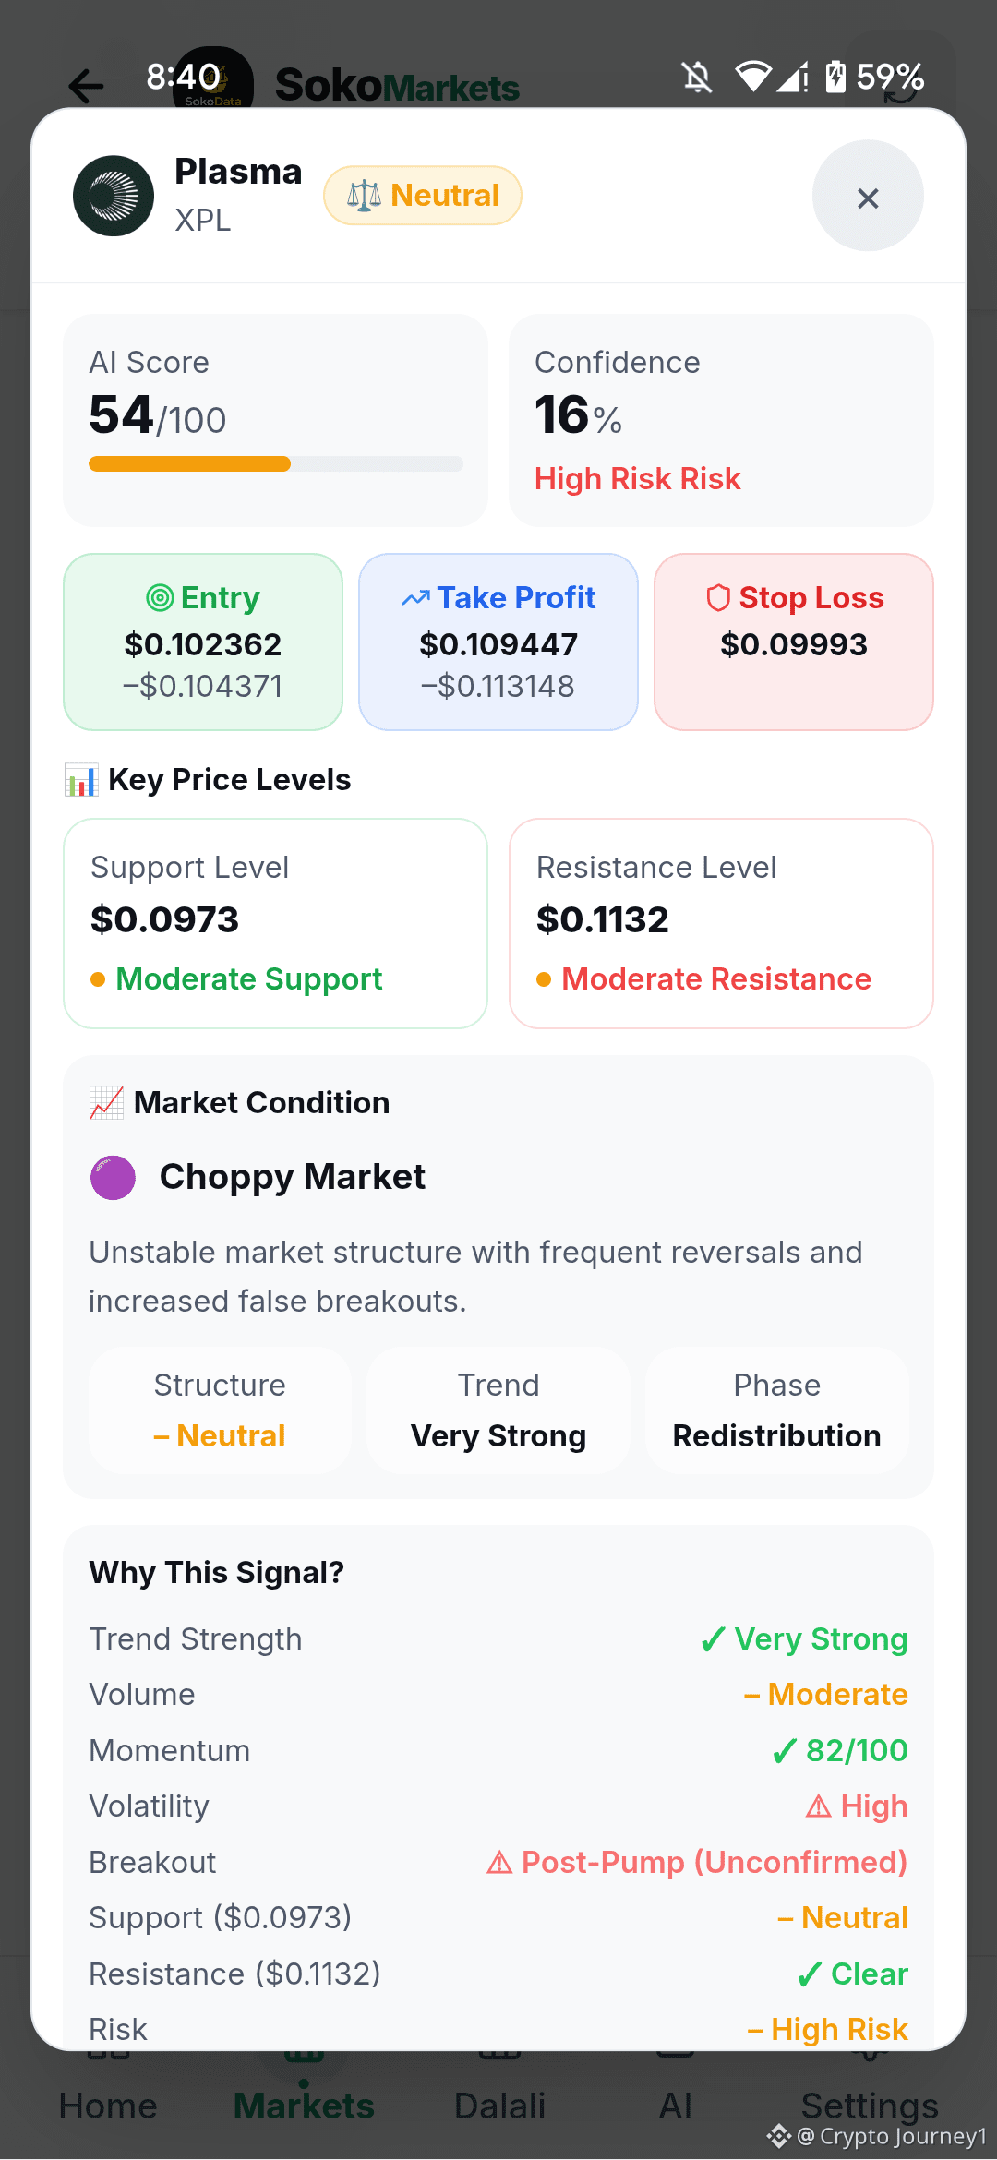Tap the muted notifications bell icon
The height and width of the screenshot is (2160, 997).
[698, 77]
